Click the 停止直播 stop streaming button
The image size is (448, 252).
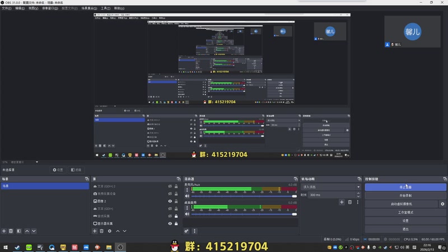(405, 187)
